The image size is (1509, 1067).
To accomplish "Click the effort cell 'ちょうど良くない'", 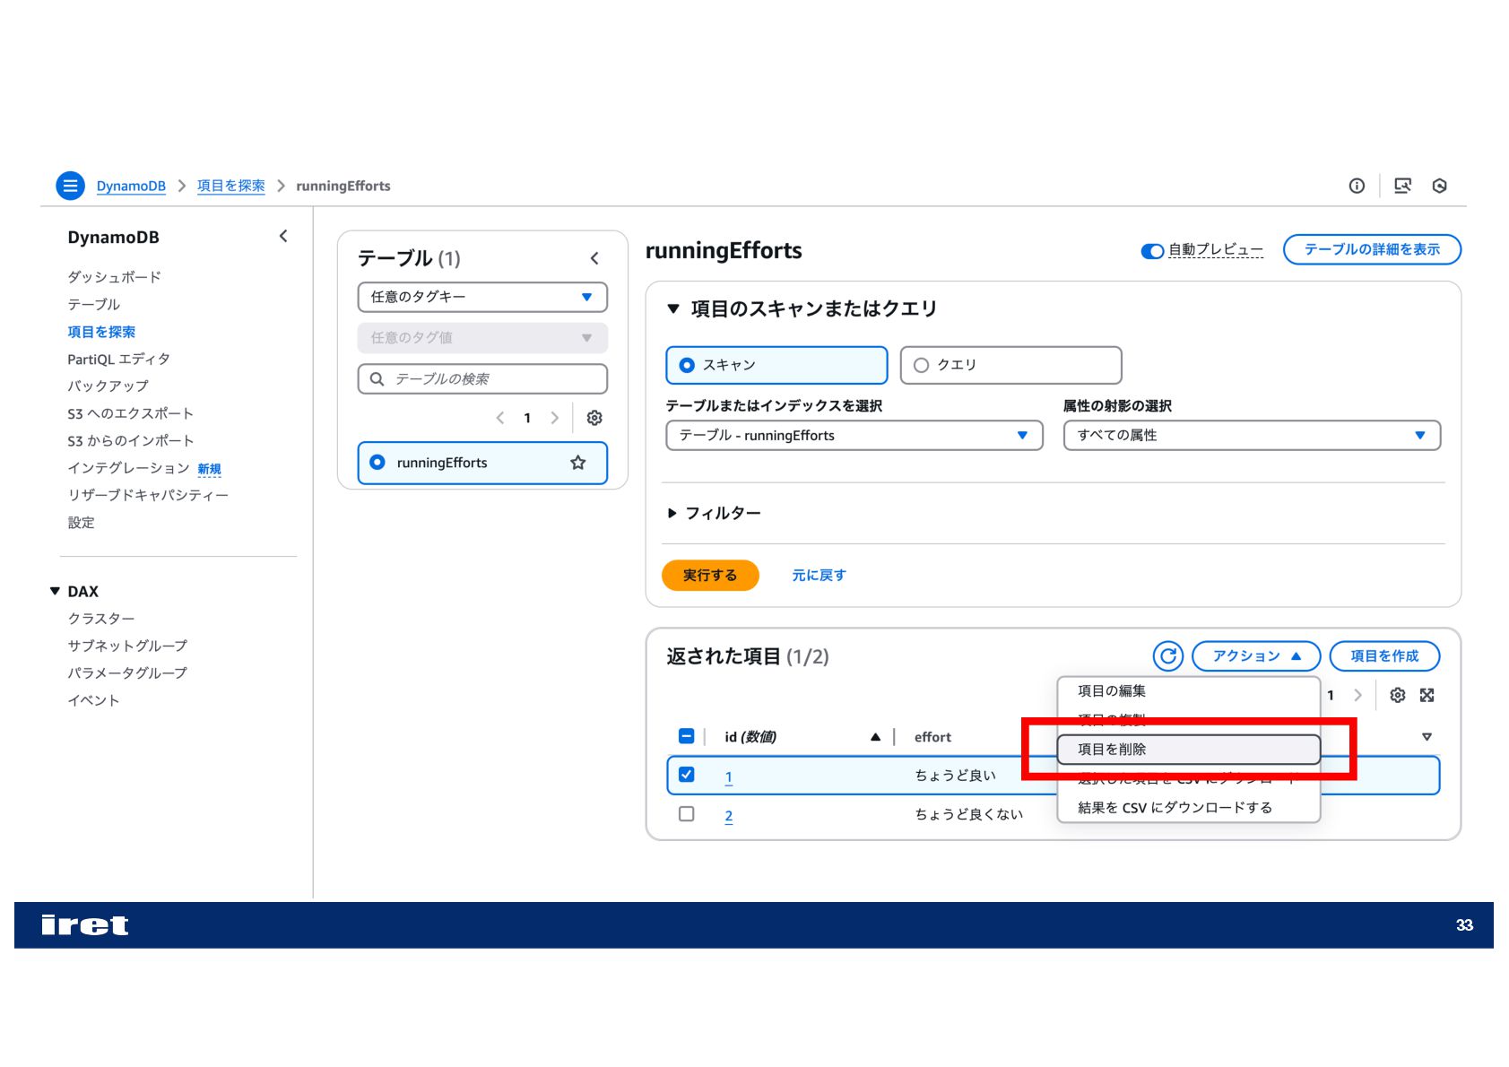I will [x=969, y=814].
